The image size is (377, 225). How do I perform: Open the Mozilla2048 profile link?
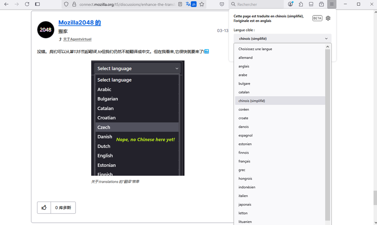pyautogui.click(x=80, y=23)
